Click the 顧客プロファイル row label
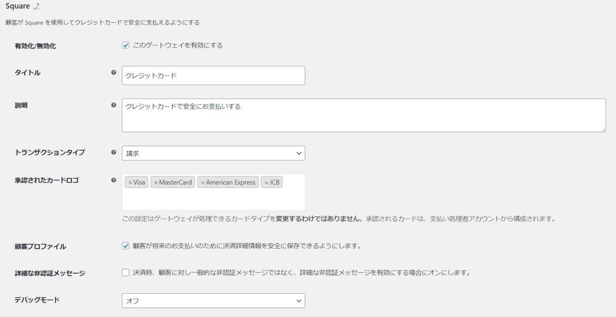 click(x=40, y=246)
